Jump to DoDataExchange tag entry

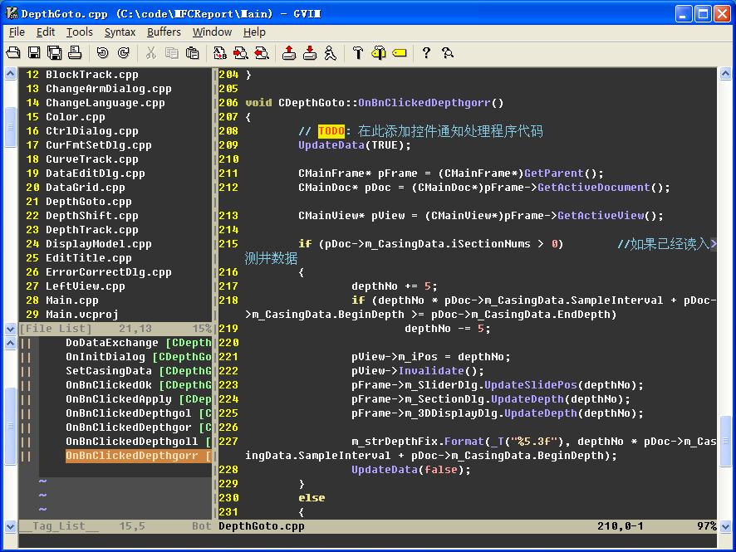click(111, 343)
